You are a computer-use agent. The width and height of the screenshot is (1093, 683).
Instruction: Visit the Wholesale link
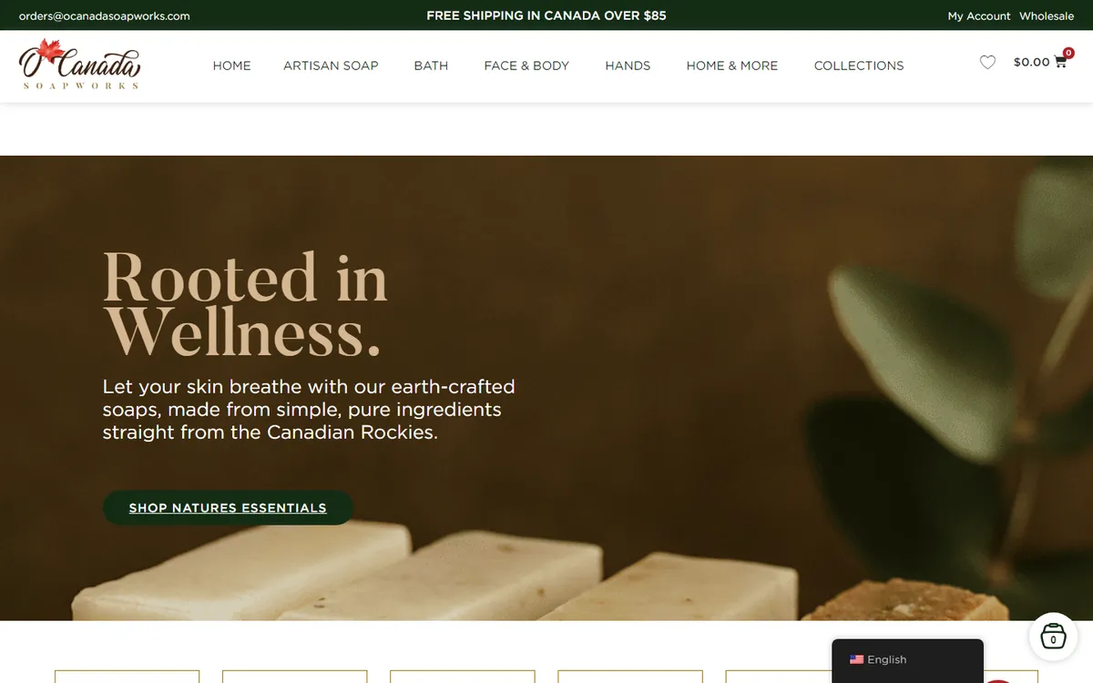1047,15
